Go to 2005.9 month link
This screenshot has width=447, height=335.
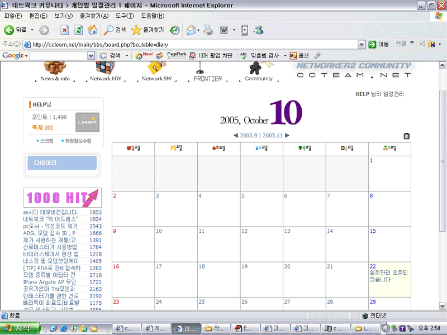(248, 136)
